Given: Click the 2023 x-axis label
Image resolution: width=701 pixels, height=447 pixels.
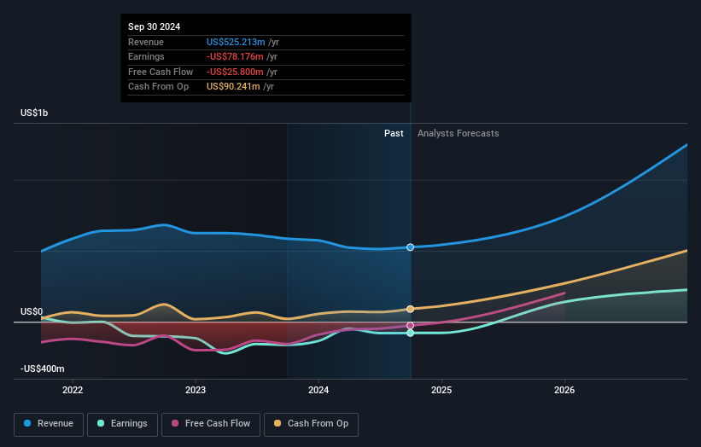Looking at the screenshot, I should [x=196, y=391].
